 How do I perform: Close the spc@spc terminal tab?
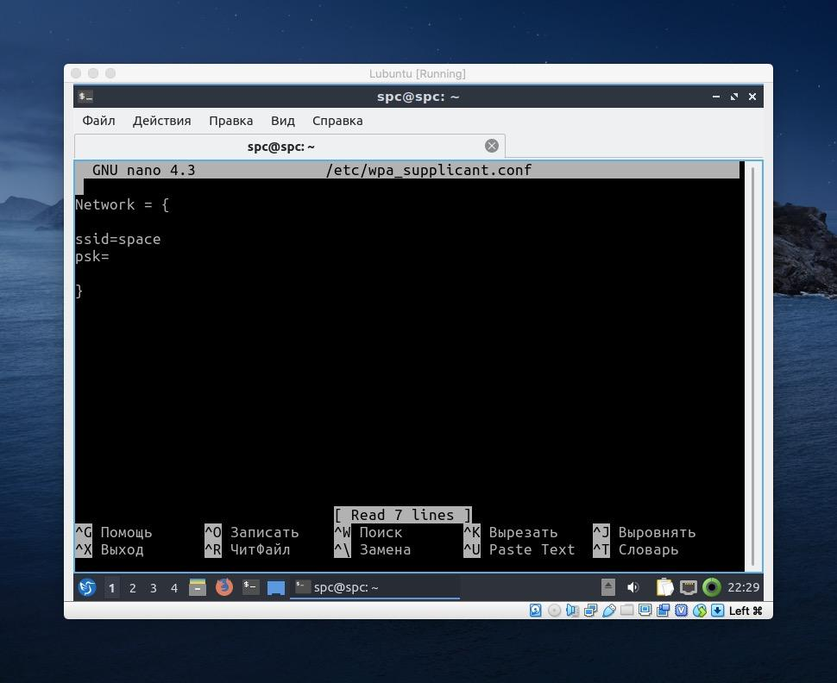[492, 146]
